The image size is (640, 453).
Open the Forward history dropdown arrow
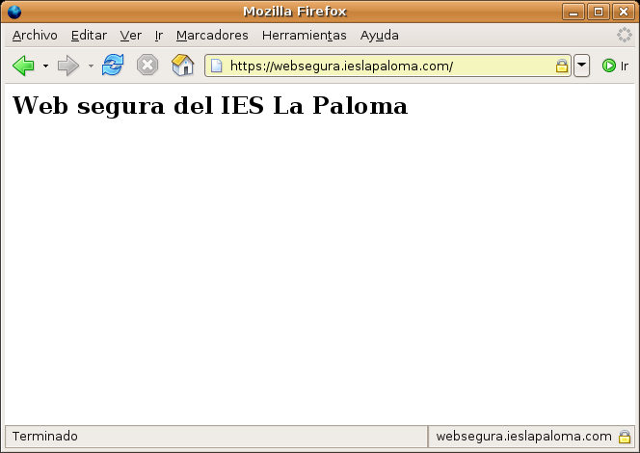point(91,66)
